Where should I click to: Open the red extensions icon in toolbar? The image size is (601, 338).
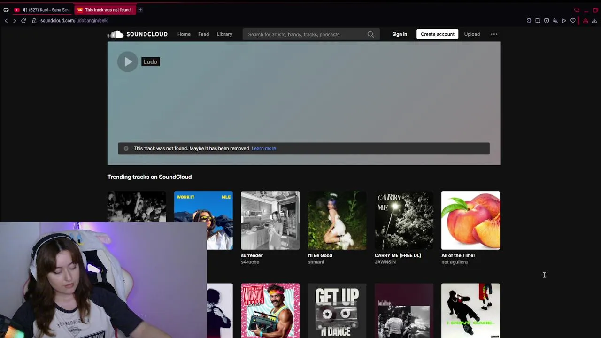pyautogui.click(x=586, y=21)
